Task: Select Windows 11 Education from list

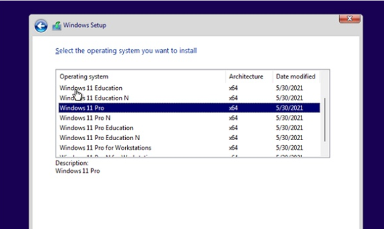Action: pos(90,88)
